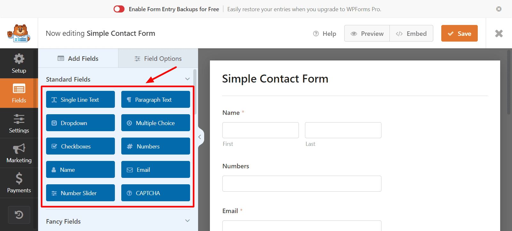Switch to the Field Options tab

(x=158, y=59)
